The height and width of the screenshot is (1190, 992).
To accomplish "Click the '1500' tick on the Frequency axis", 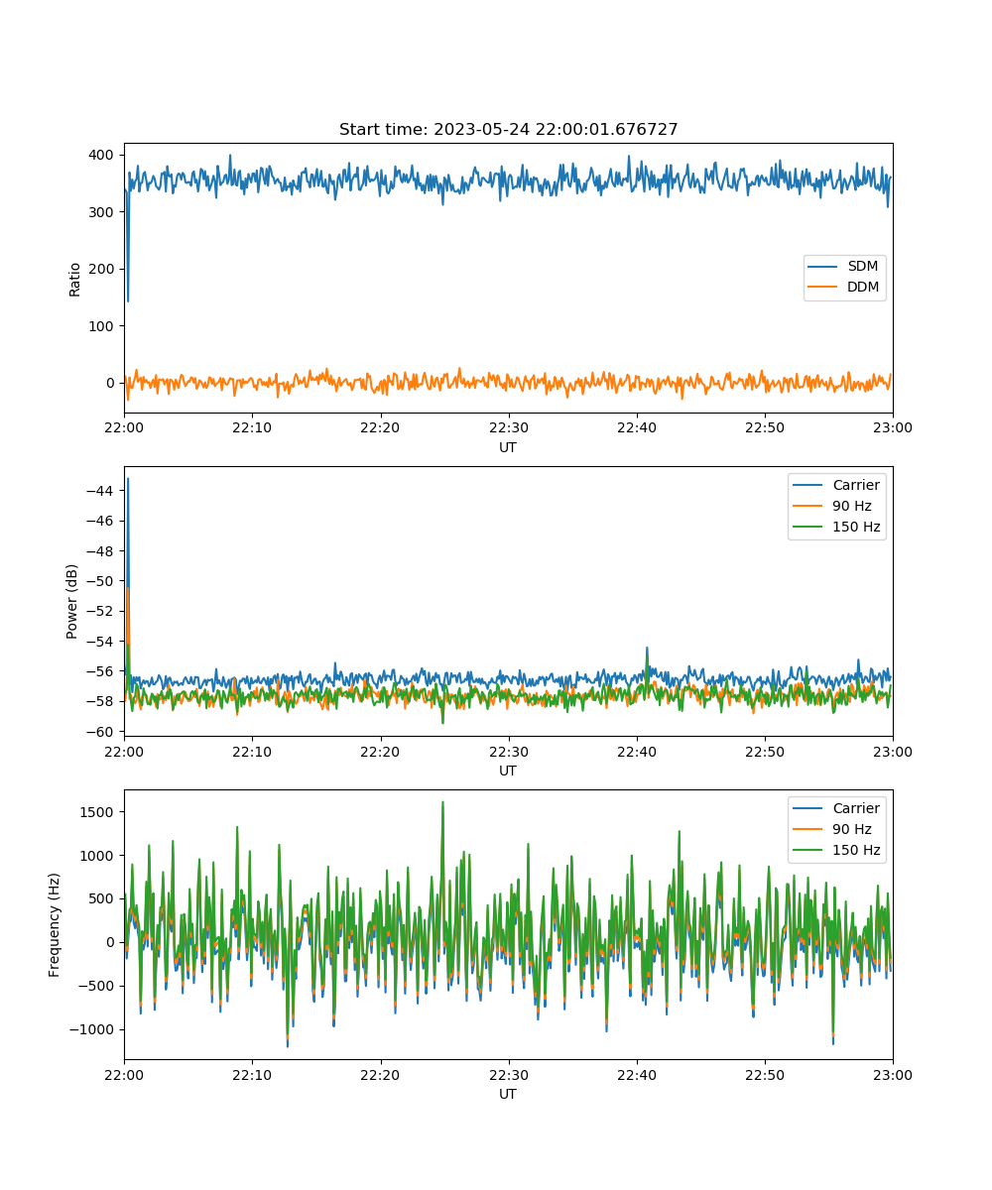I will click(99, 812).
